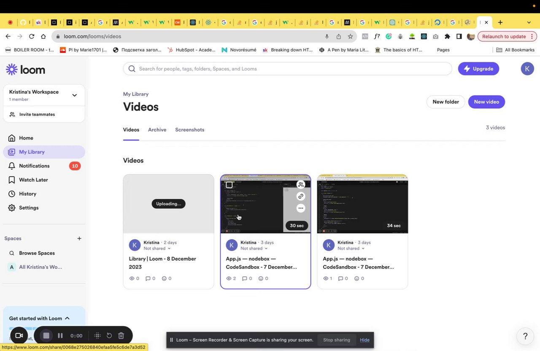Viewport: 540px width, 351px height.
Task: Restart the Loom recording
Action: [x=109, y=336]
